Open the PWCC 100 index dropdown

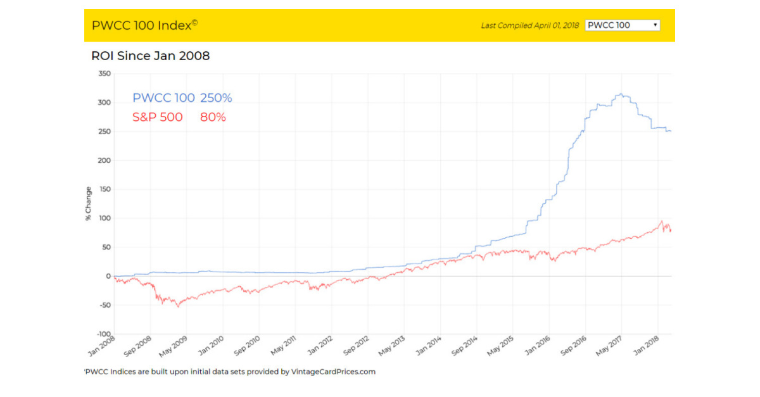point(622,25)
